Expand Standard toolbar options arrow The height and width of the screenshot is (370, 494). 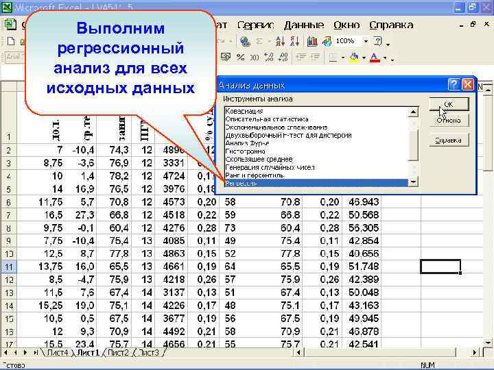(x=388, y=45)
